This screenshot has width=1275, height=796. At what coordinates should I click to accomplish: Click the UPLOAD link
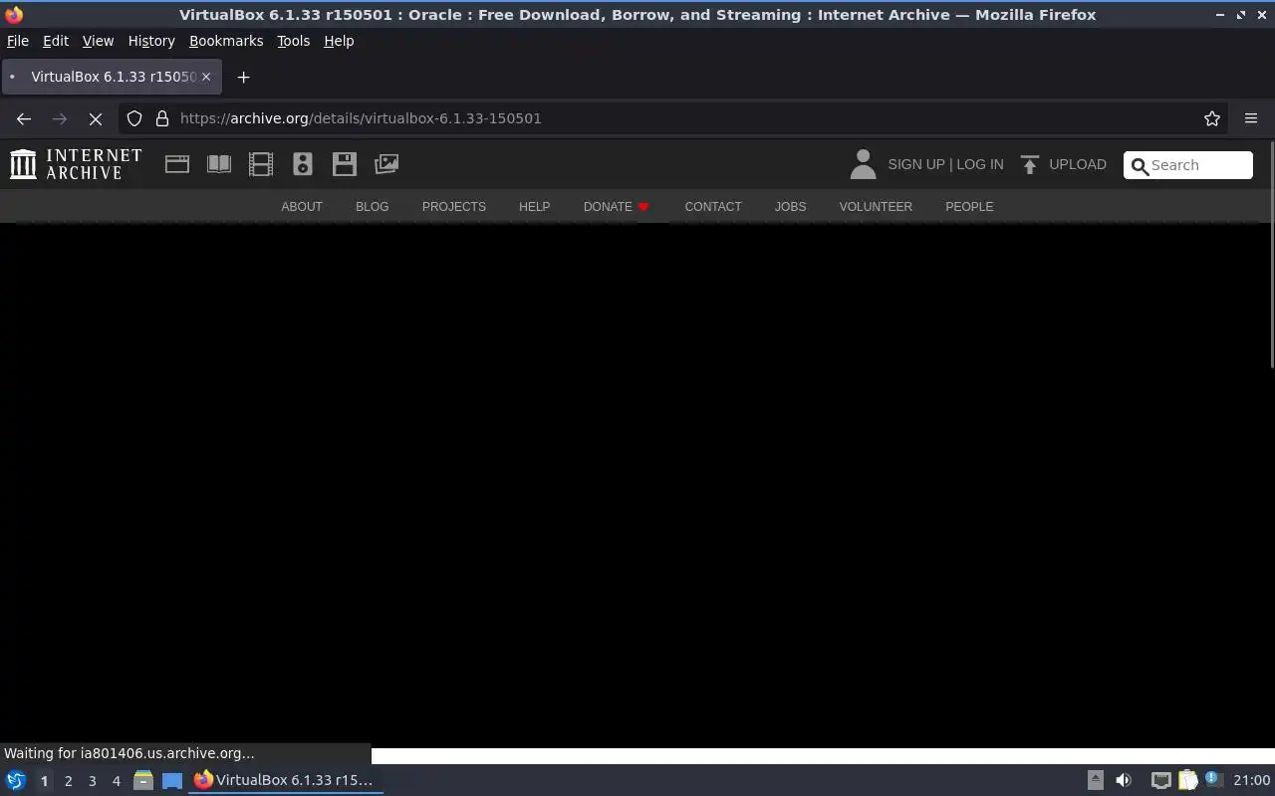(x=1078, y=164)
